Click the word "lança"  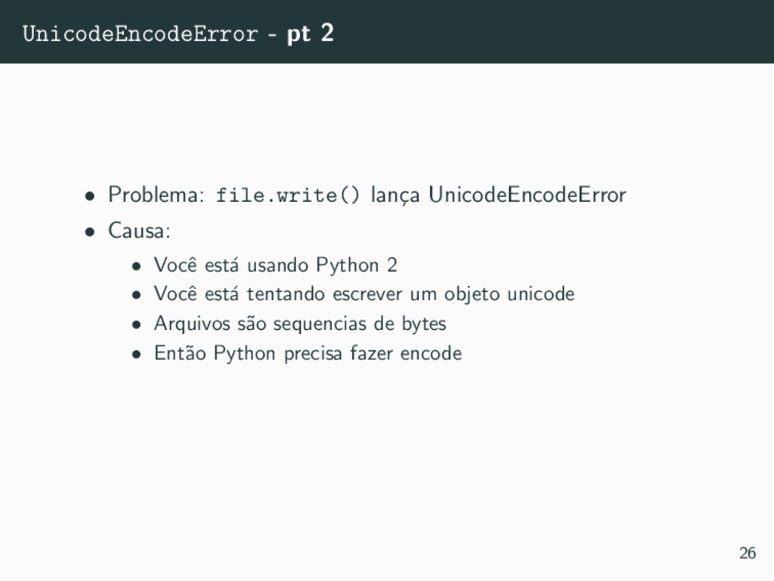[395, 196]
